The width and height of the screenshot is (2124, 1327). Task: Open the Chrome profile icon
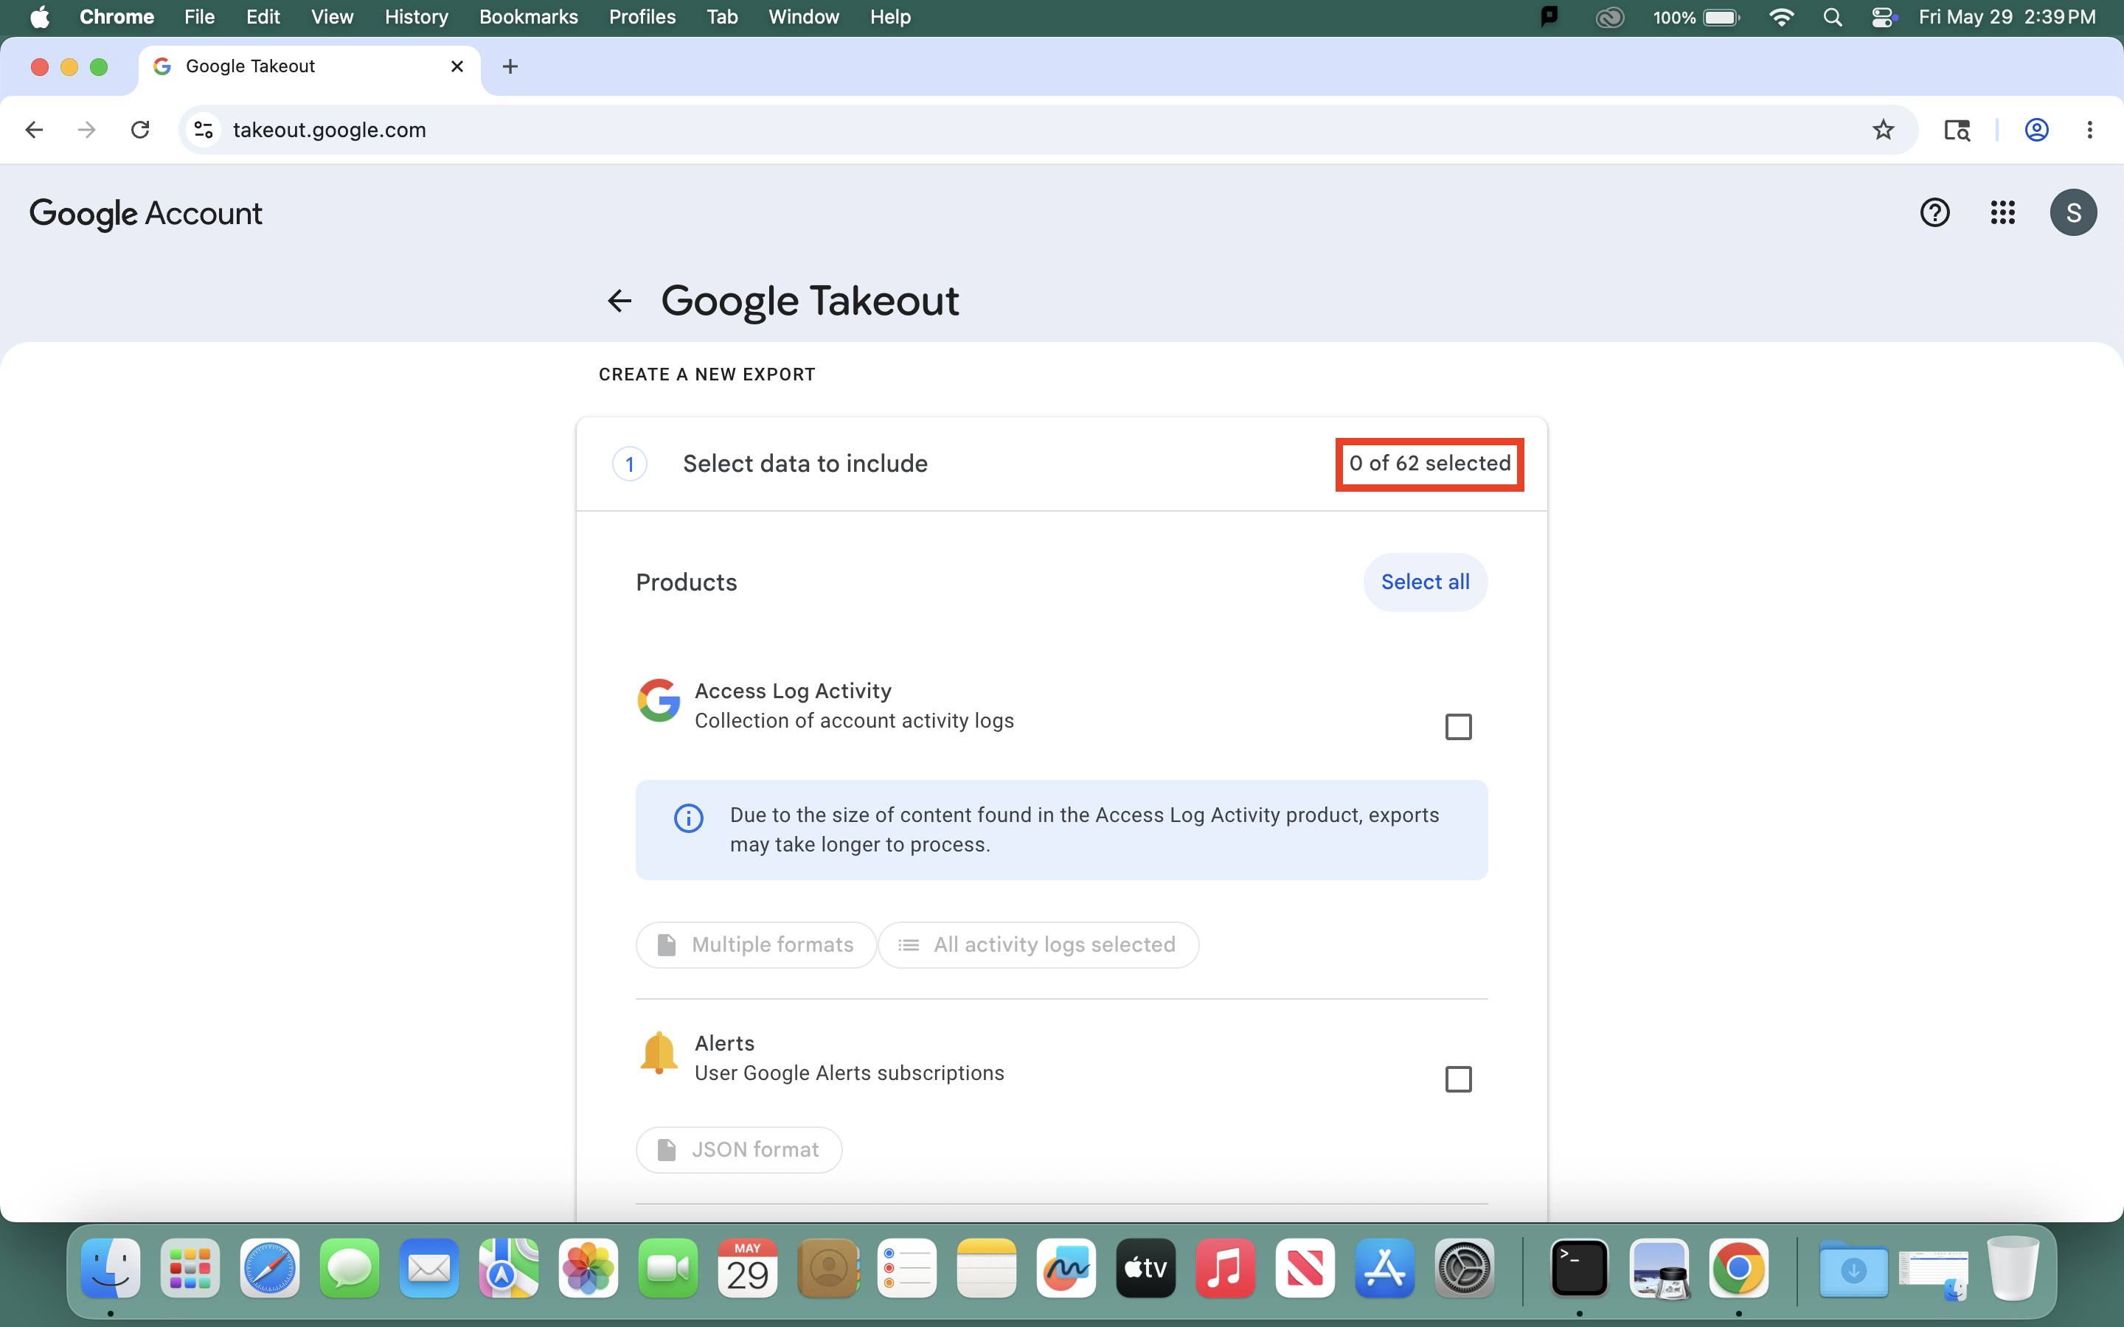click(x=2036, y=130)
